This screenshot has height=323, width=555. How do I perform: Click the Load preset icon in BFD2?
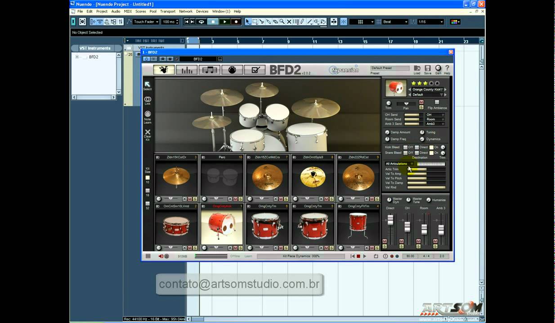(417, 70)
